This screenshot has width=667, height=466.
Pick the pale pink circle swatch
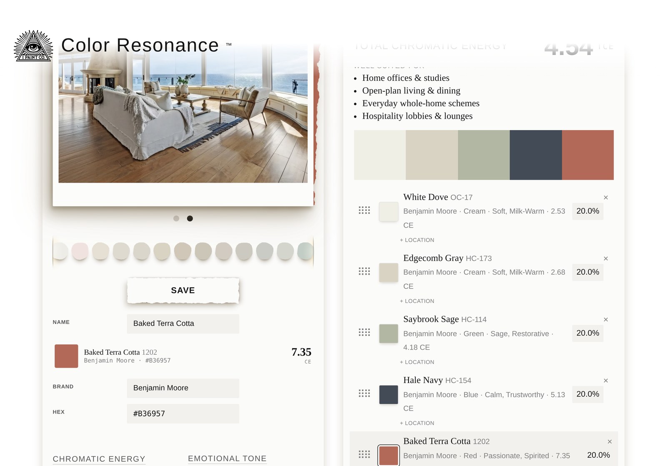80,251
